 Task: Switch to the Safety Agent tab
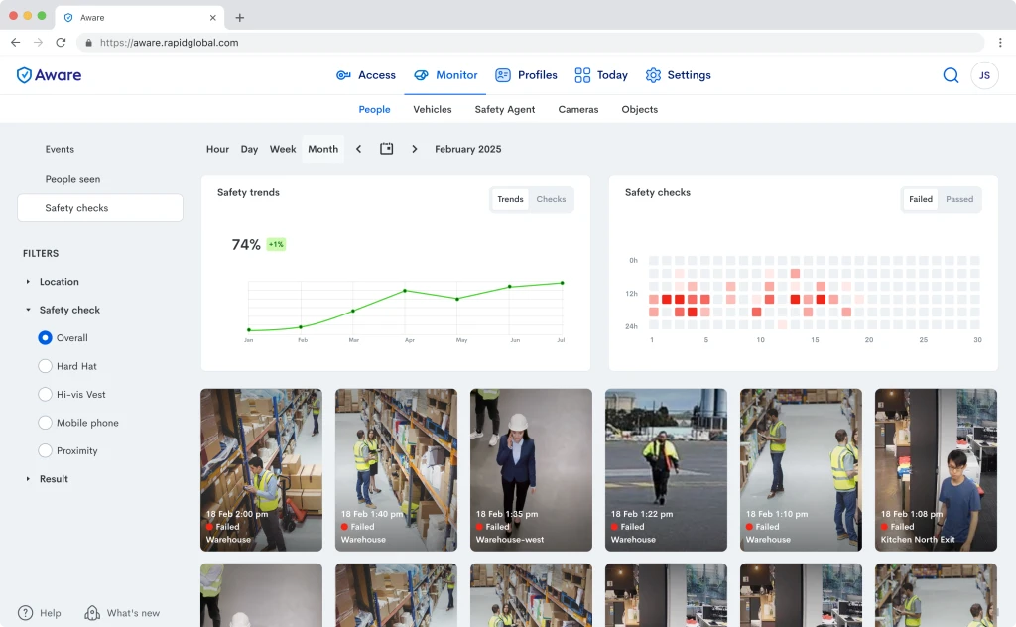505,109
